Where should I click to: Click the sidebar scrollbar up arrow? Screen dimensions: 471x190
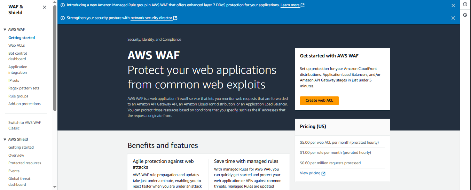(x=55, y=2)
